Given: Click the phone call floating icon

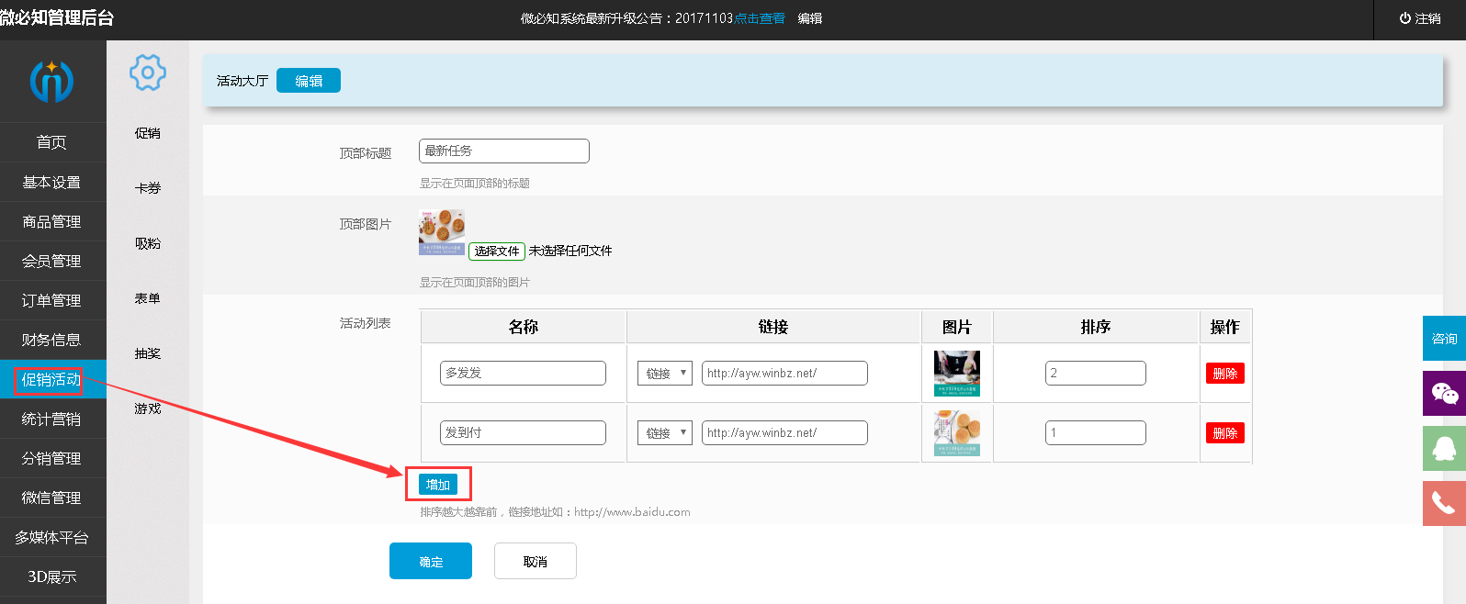Looking at the screenshot, I should (x=1444, y=503).
